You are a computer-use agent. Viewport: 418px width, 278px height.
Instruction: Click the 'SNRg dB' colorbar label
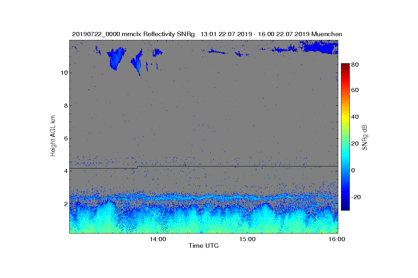[365, 137]
